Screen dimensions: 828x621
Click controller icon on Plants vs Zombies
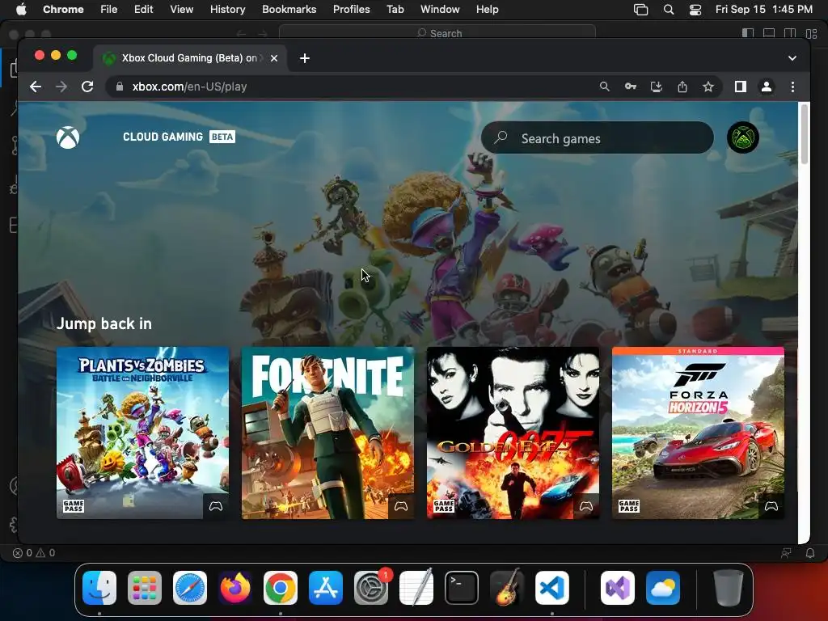click(x=216, y=506)
